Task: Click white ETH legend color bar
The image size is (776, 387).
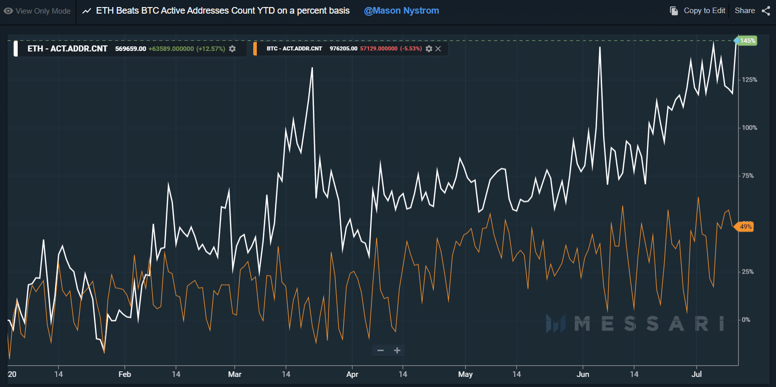Action: tap(16, 49)
